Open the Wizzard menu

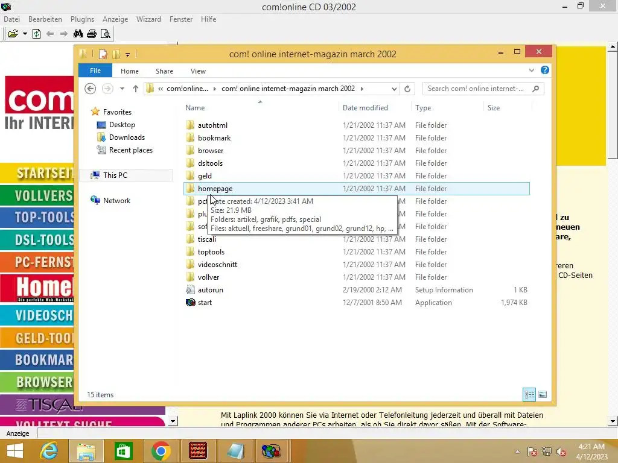[148, 19]
